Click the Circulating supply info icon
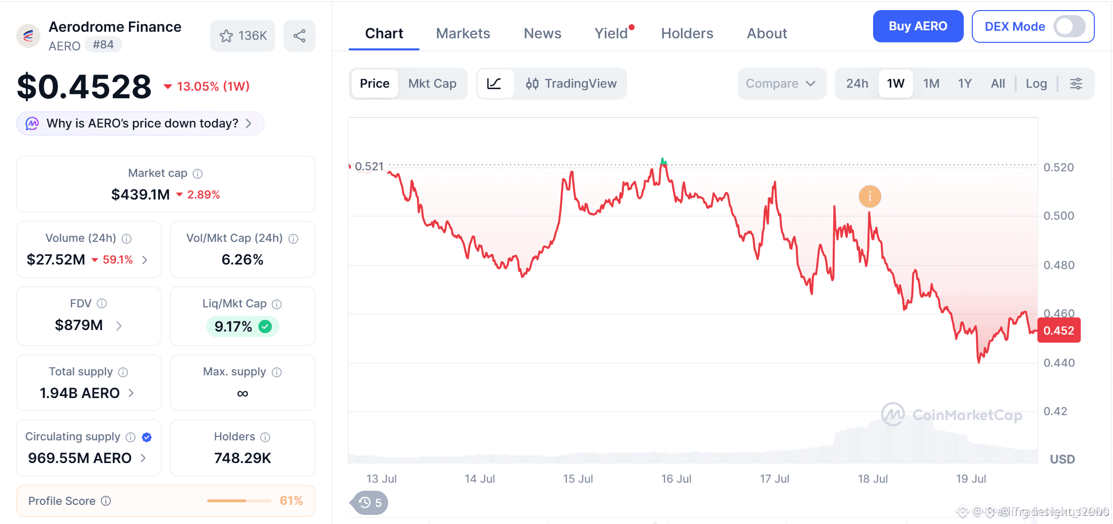Viewport: 1113px width, 524px height. click(131, 437)
